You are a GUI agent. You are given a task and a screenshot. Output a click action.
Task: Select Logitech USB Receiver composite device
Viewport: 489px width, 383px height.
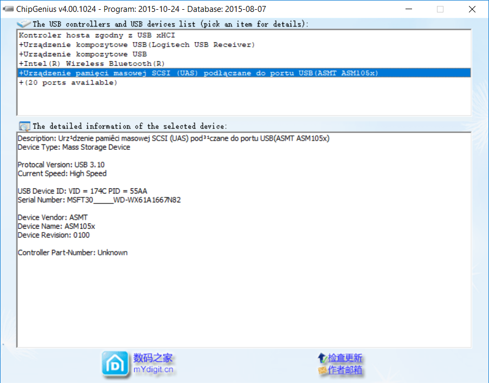tap(244, 45)
